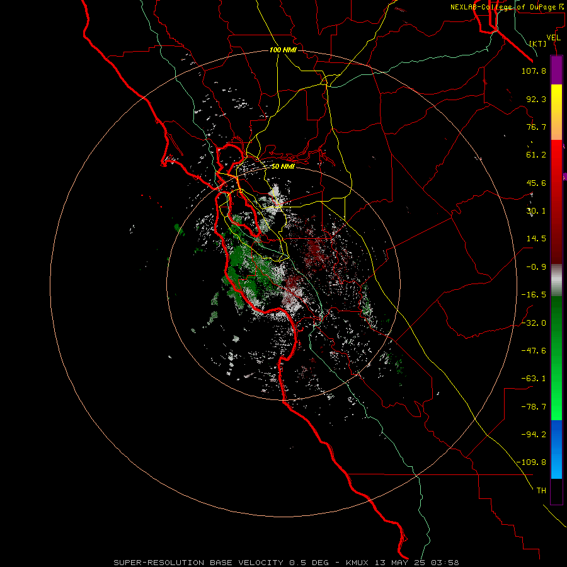Click the 76.7 scale value

(x=536, y=127)
